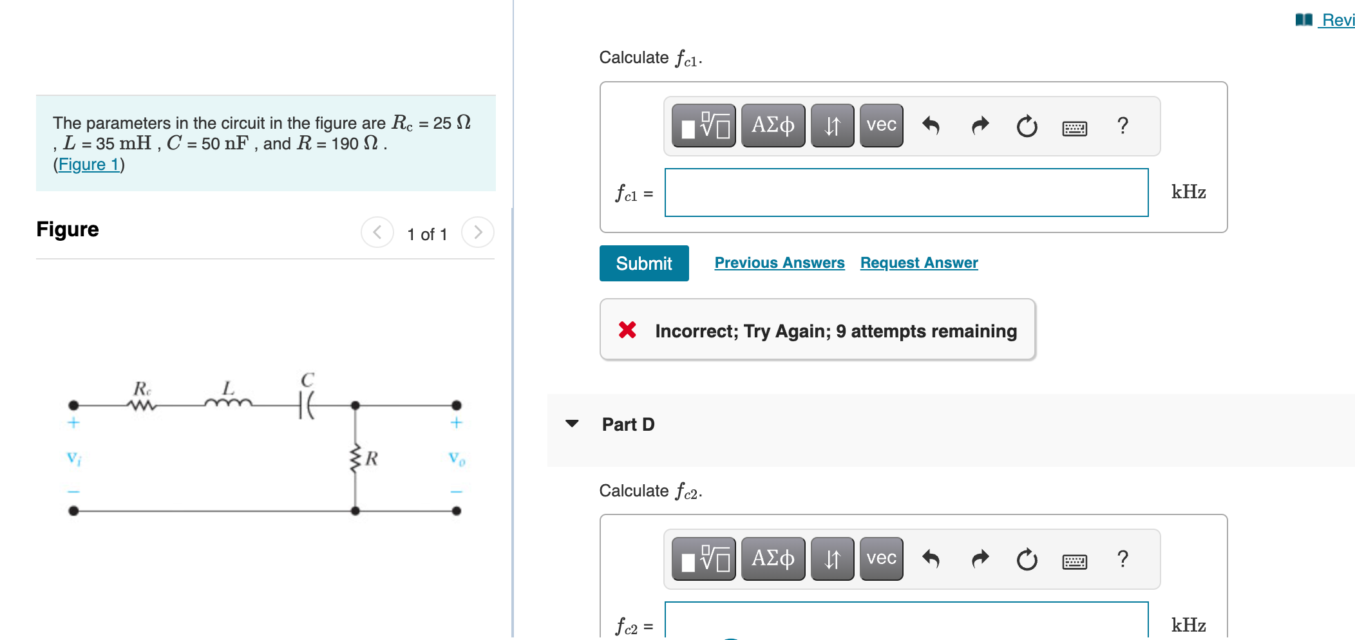1355x640 pixels.
Task: Open the equation templates palette in Part C
Action: (x=702, y=126)
